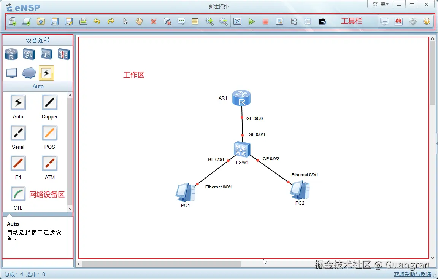The image size is (438, 279).
Task: Click cable list scroll up arrow
Action: pos(70,95)
